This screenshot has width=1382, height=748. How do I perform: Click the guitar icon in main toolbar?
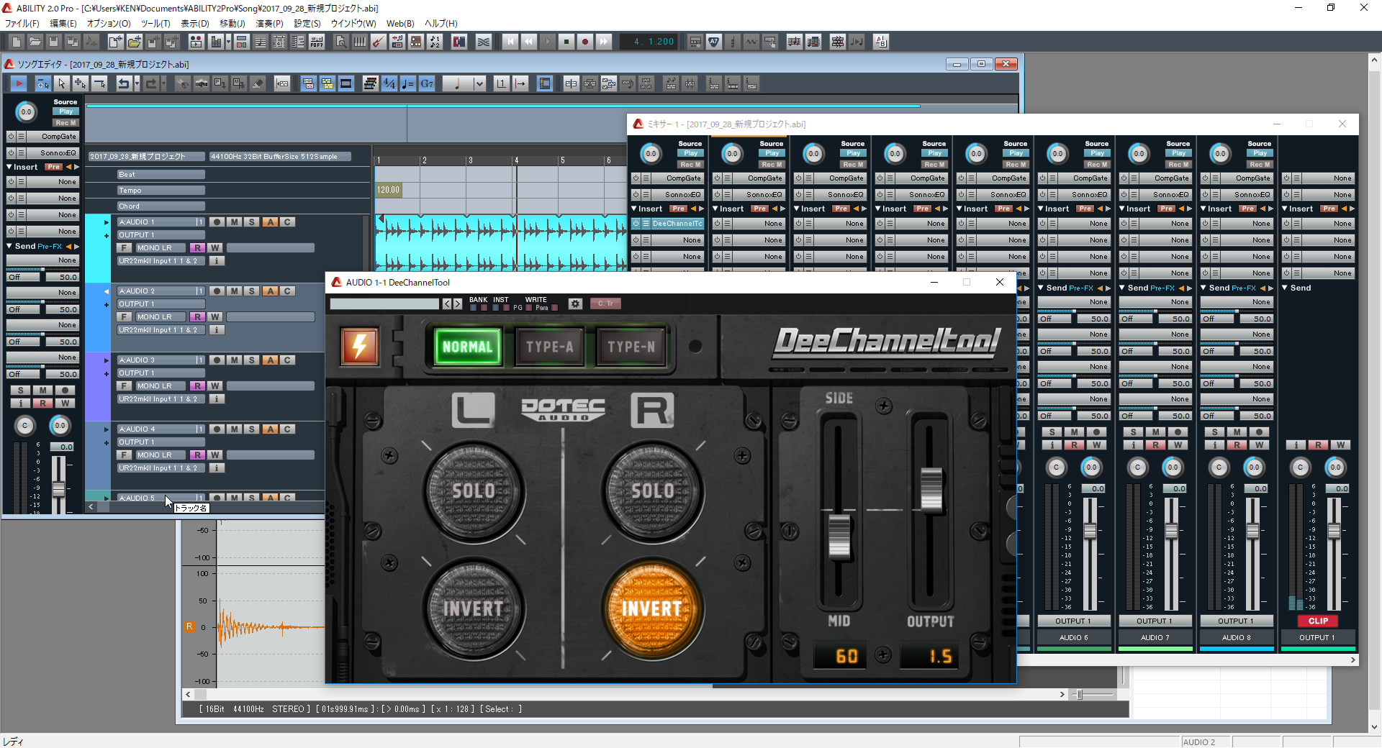tap(378, 42)
